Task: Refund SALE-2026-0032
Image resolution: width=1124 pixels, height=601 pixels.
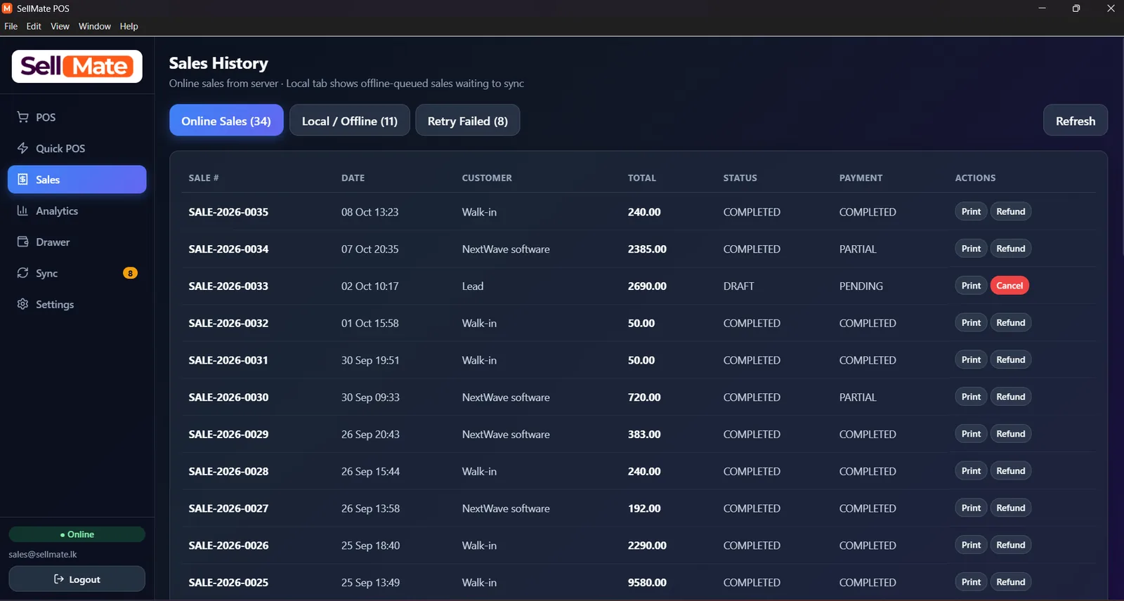Action: click(x=1011, y=322)
